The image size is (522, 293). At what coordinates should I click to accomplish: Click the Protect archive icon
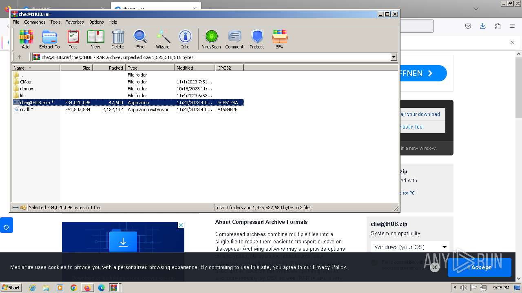[x=257, y=39]
